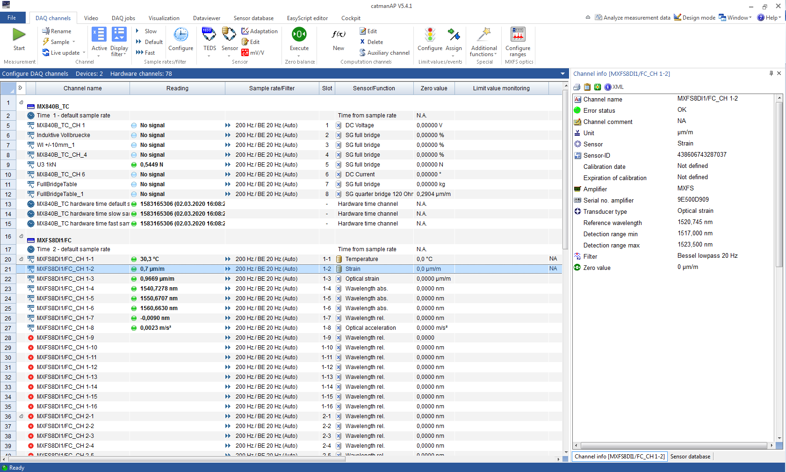The image size is (786, 472).
Task: Click Edit in Computation channels group
Action: point(368,31)
